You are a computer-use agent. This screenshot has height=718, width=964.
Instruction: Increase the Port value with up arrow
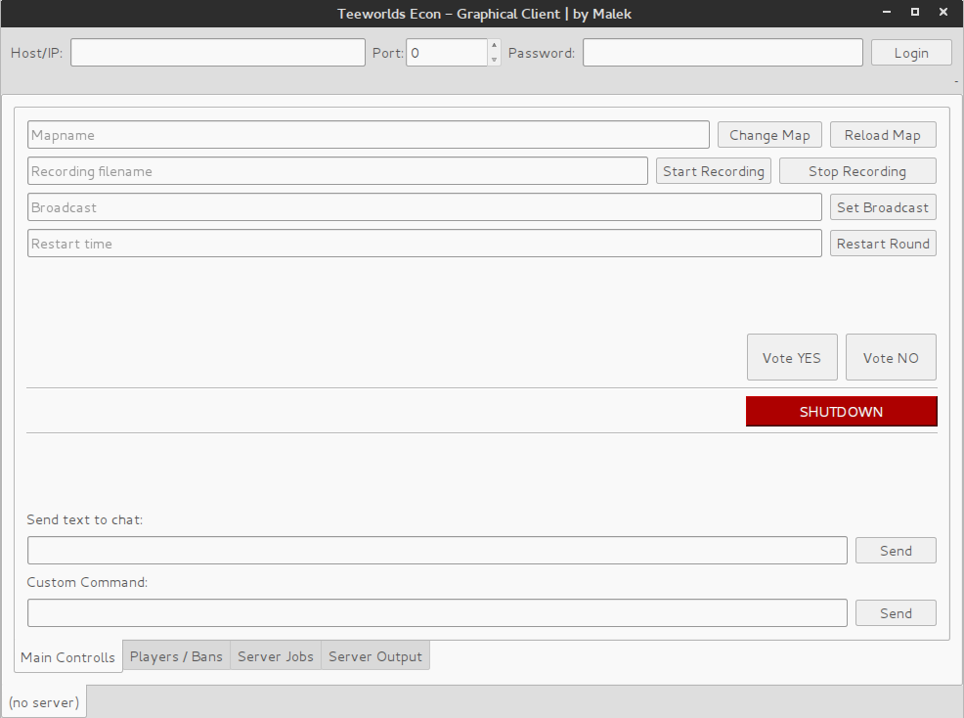point(495,46)
